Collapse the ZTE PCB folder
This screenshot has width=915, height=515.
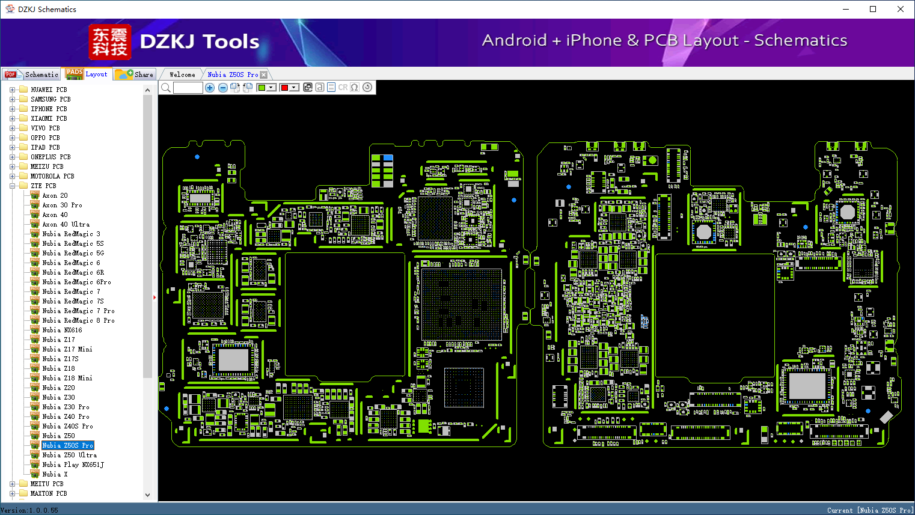13,186
